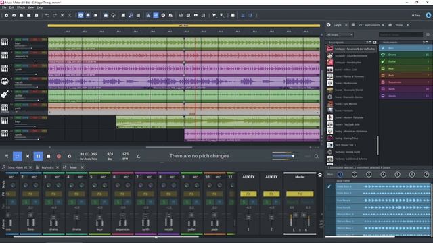Screen dimensions: 433x243
Task: Click the red record button
Action: pos(59,156)
